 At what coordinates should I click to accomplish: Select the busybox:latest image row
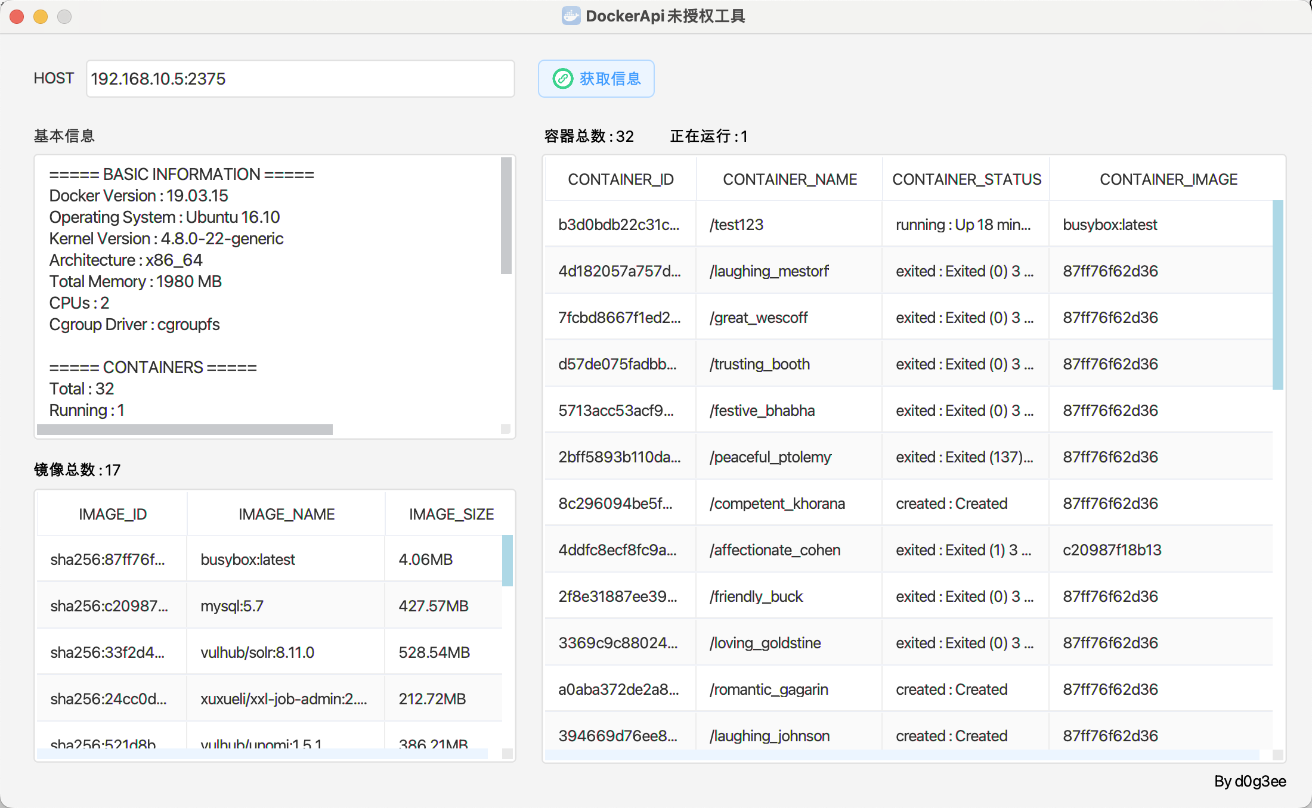[268, 559]
